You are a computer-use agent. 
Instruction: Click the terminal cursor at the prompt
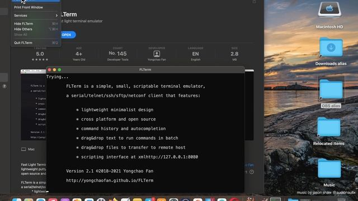click(x=48, y=192)
